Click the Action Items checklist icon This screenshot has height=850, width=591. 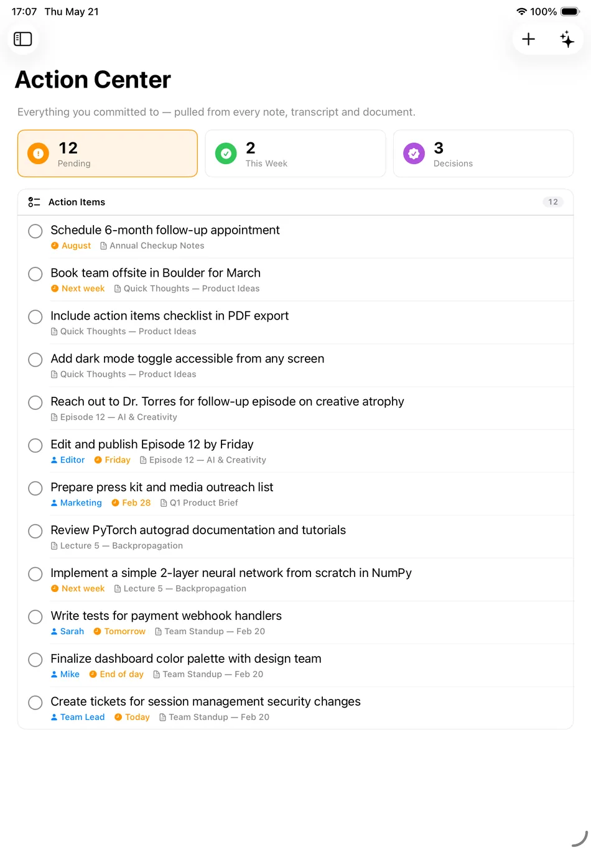click(34, 202)
